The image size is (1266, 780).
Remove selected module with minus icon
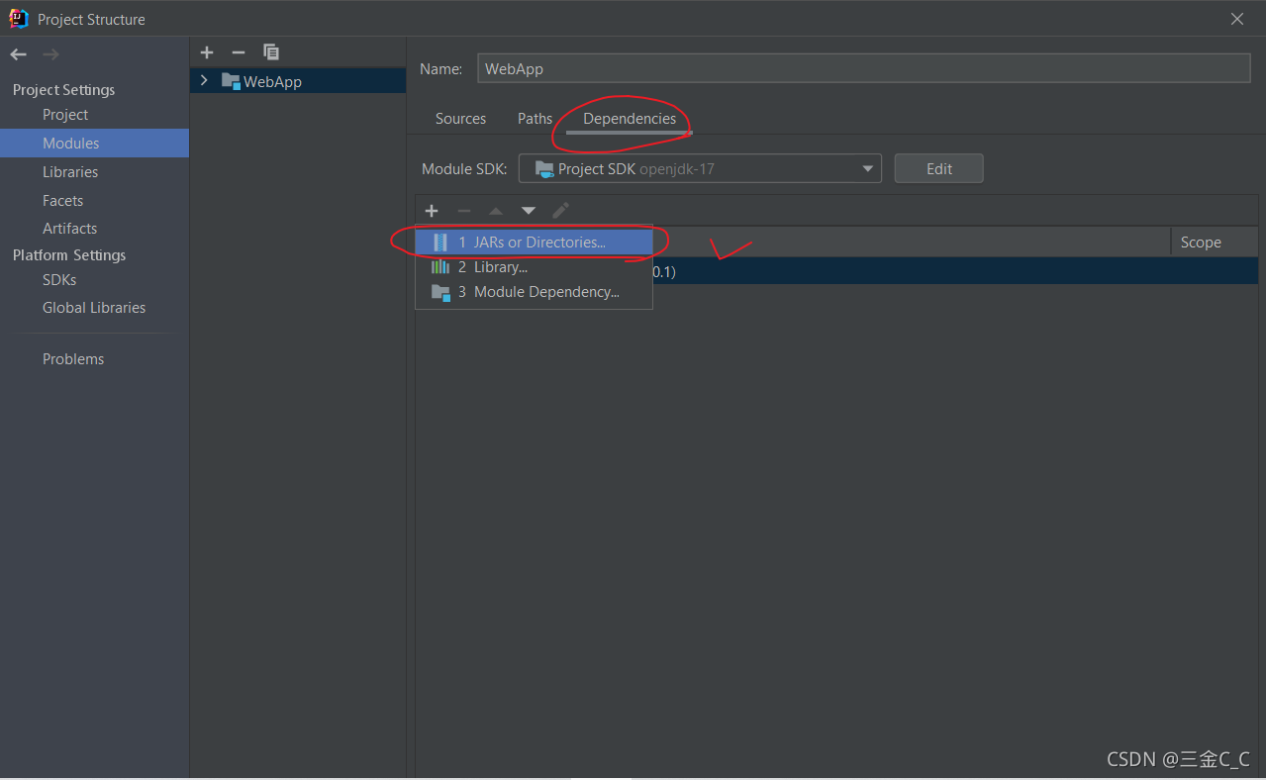pyautogui.click(x=239, y=52)
